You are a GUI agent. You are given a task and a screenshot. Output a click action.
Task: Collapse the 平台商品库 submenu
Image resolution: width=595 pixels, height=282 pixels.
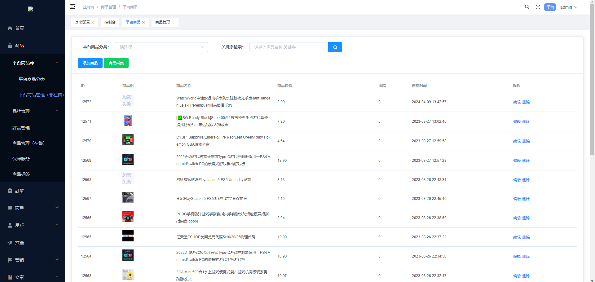33,63
